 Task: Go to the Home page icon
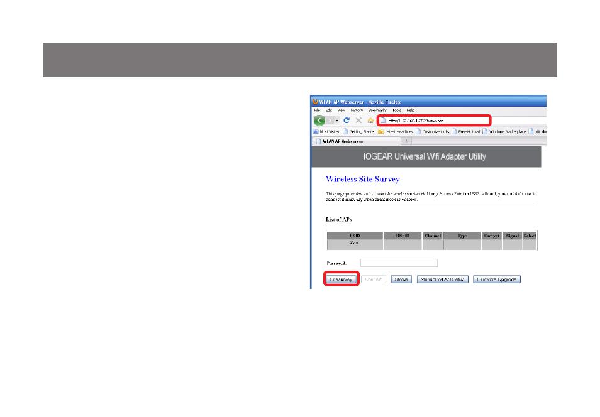370,121
